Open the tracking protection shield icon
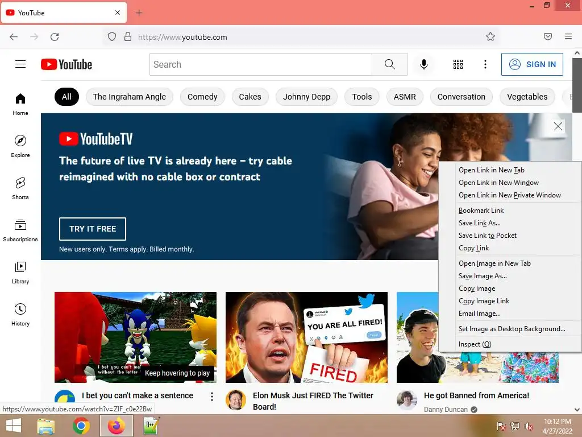Screen dimensions: 582x437 112,36
